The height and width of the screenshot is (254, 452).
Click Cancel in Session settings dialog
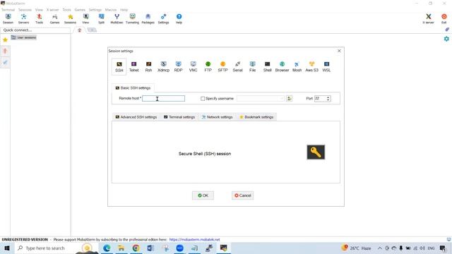coord(242,195)
